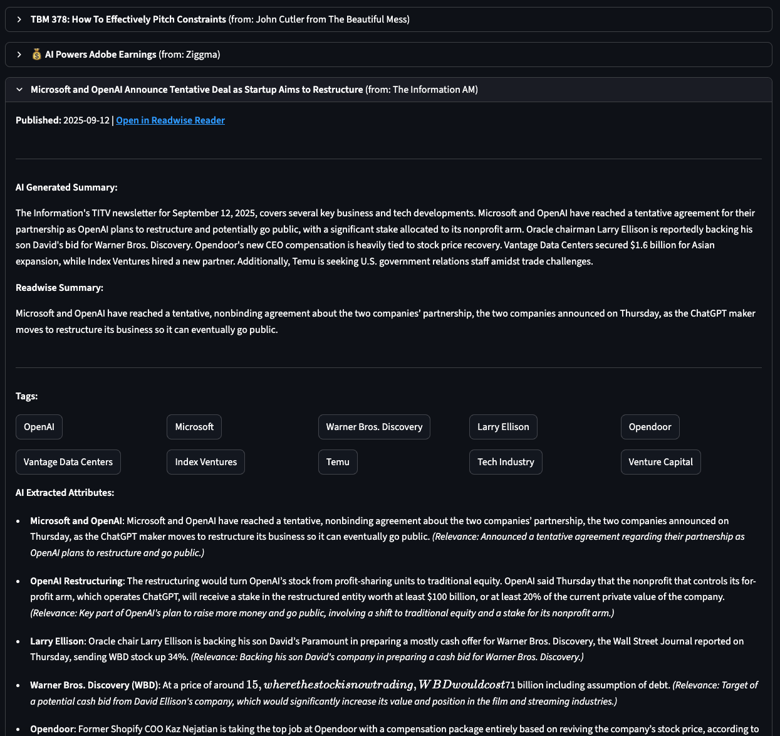Click the 'Warner Bros. Discovery (WBD)' bullet title
This screenshot has width=780, height=736.
coord(95,685)
